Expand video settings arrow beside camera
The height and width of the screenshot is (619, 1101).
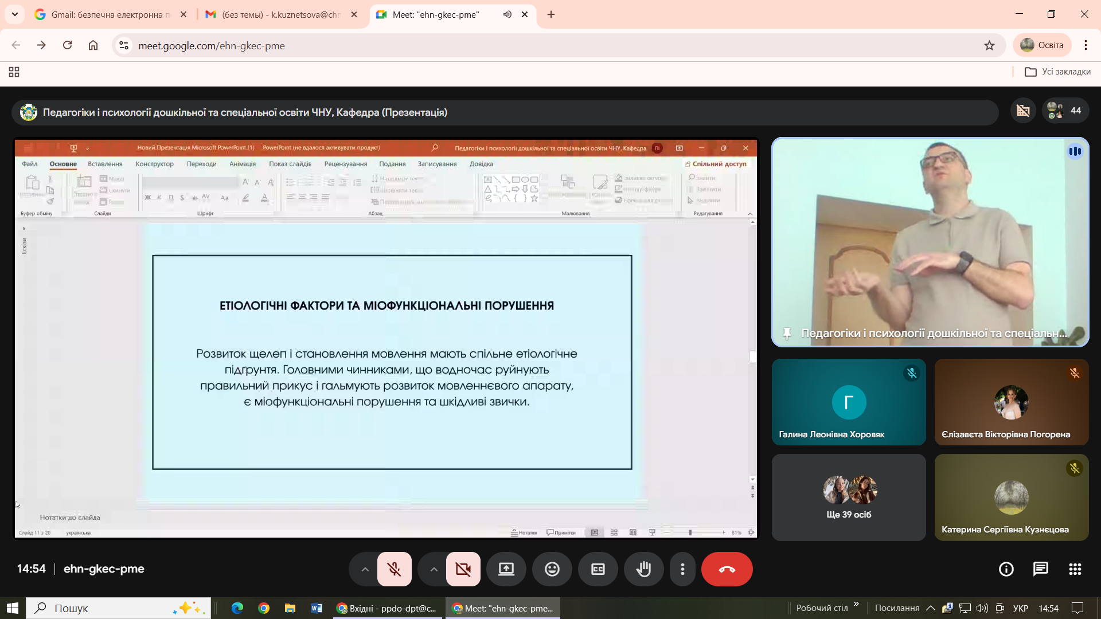pyautogui.click(x=434, y=569)
